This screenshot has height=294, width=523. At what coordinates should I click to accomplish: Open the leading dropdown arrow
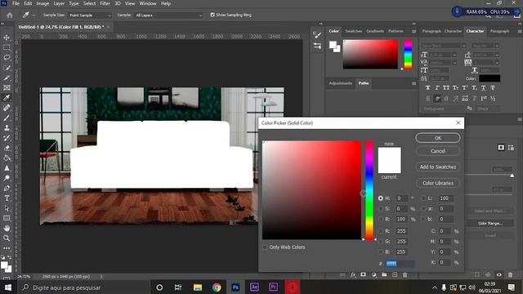pyautogui.click(x=497, y=55)
